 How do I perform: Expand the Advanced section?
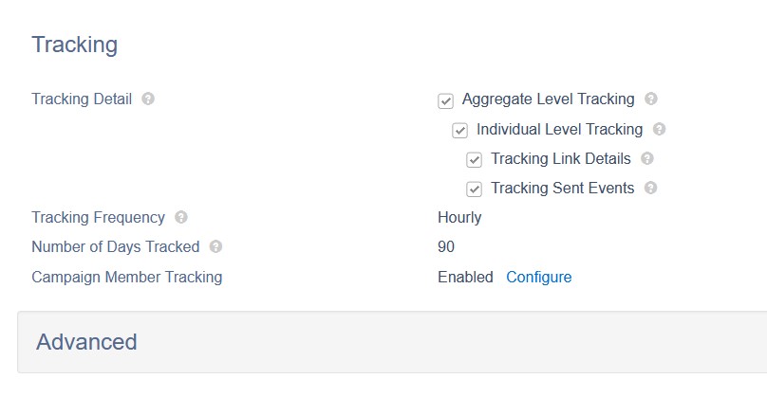pos(392,342)
